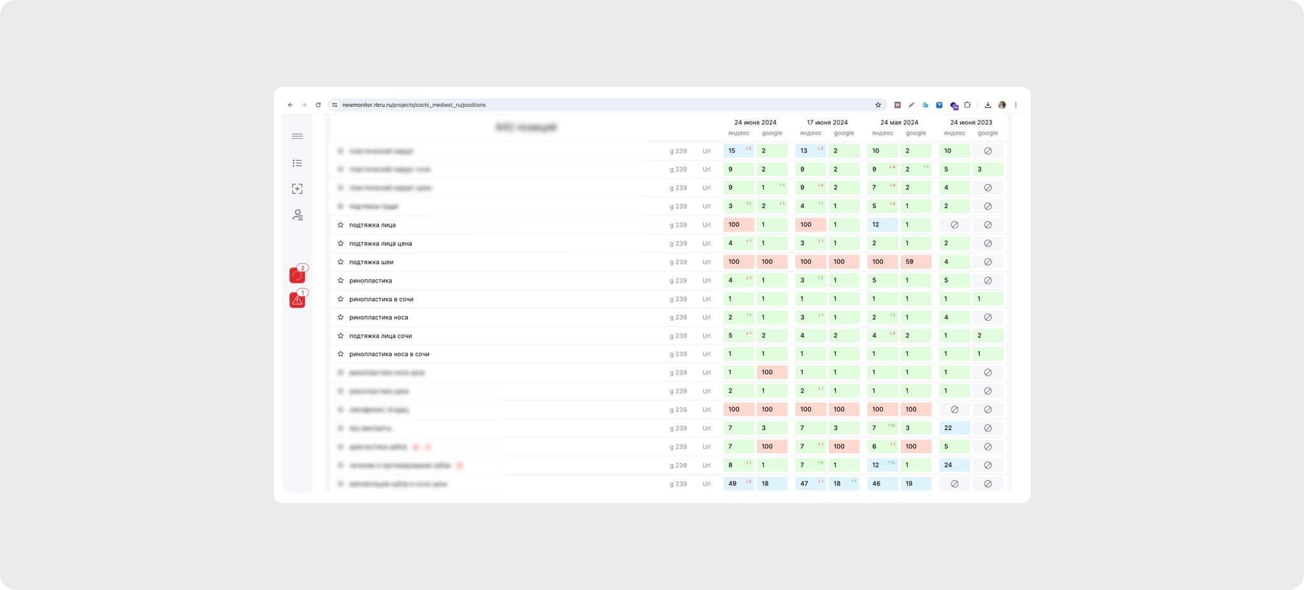Star the keyword 'подтяжка лица'

341,225
